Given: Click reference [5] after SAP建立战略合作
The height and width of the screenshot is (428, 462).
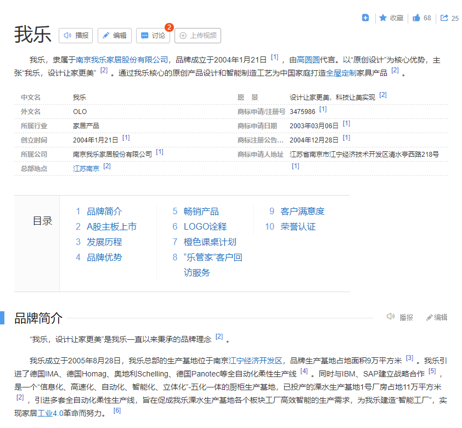Looking at the screenshot, I should (x=432, y=371).
